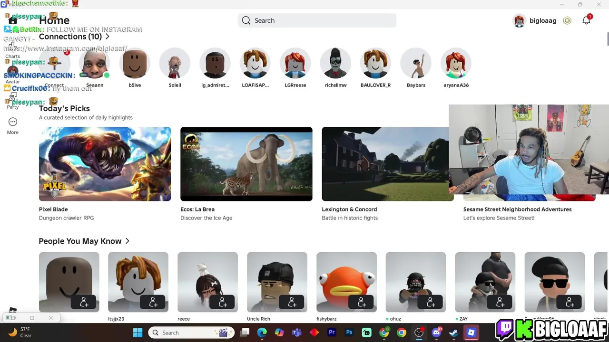Go to Charts in the sidebar
The image size is (609, 342).
point(12,50)
